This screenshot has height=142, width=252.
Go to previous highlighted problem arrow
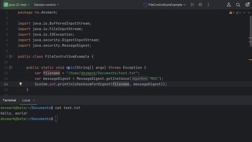tap(244, 13)
